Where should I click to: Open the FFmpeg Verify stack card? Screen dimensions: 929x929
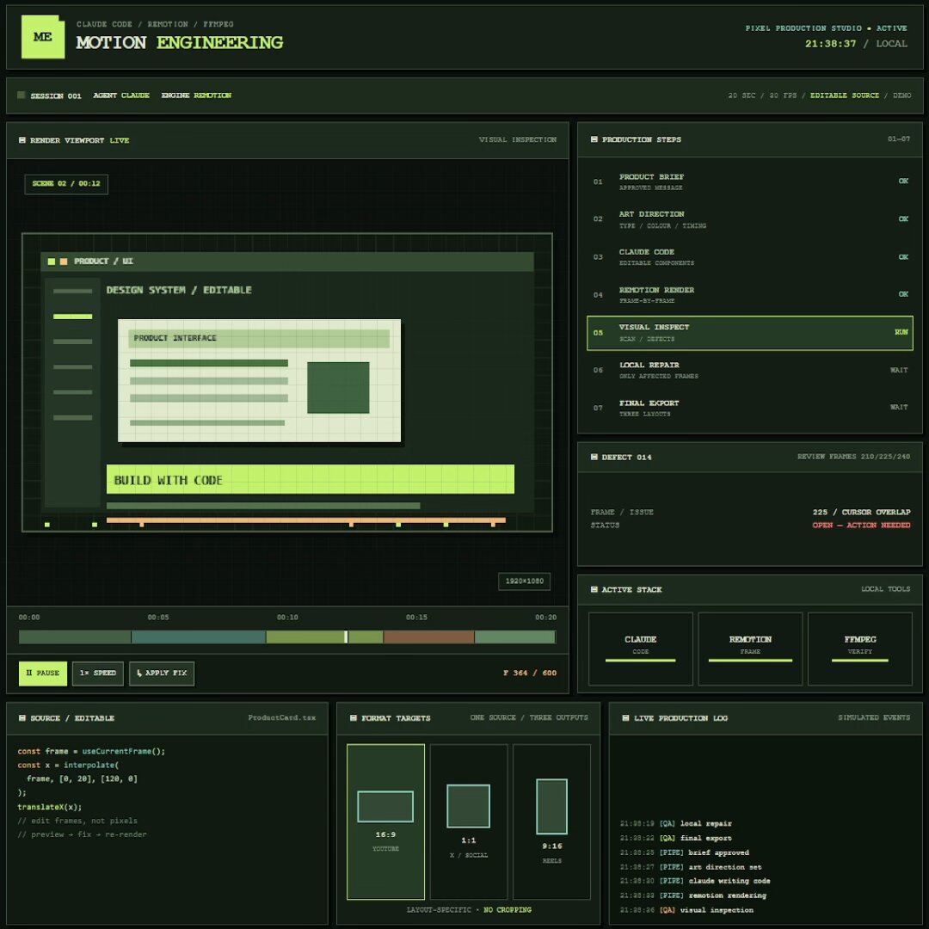859,649
